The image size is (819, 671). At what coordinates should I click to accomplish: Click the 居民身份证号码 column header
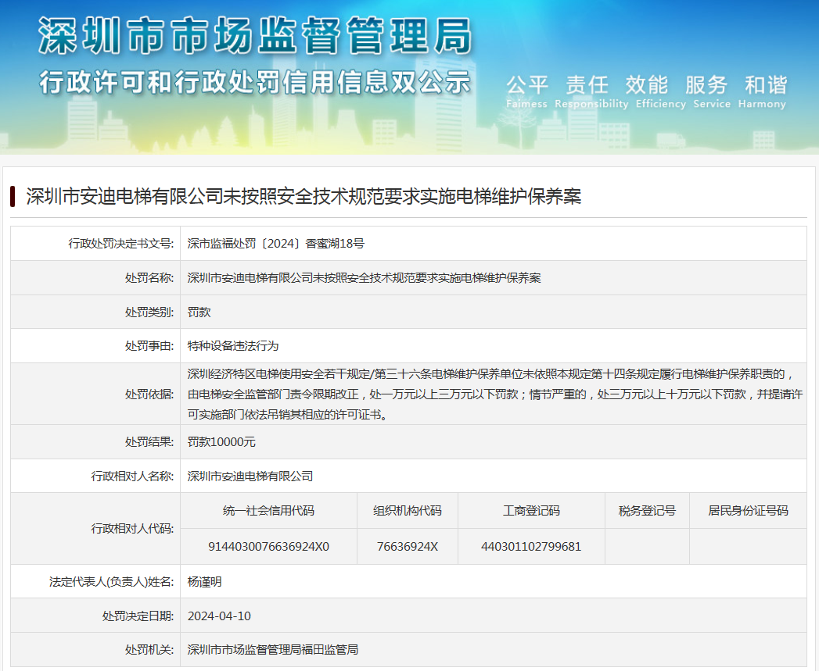(748, 511)
